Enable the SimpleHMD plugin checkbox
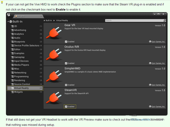 pyautogui.click(x=66, y=85)
